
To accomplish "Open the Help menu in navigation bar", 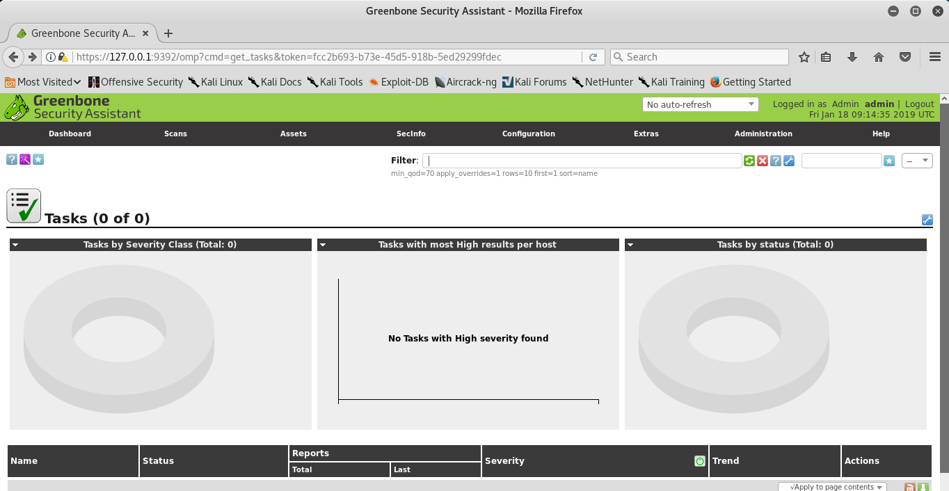I will (881, 134).
